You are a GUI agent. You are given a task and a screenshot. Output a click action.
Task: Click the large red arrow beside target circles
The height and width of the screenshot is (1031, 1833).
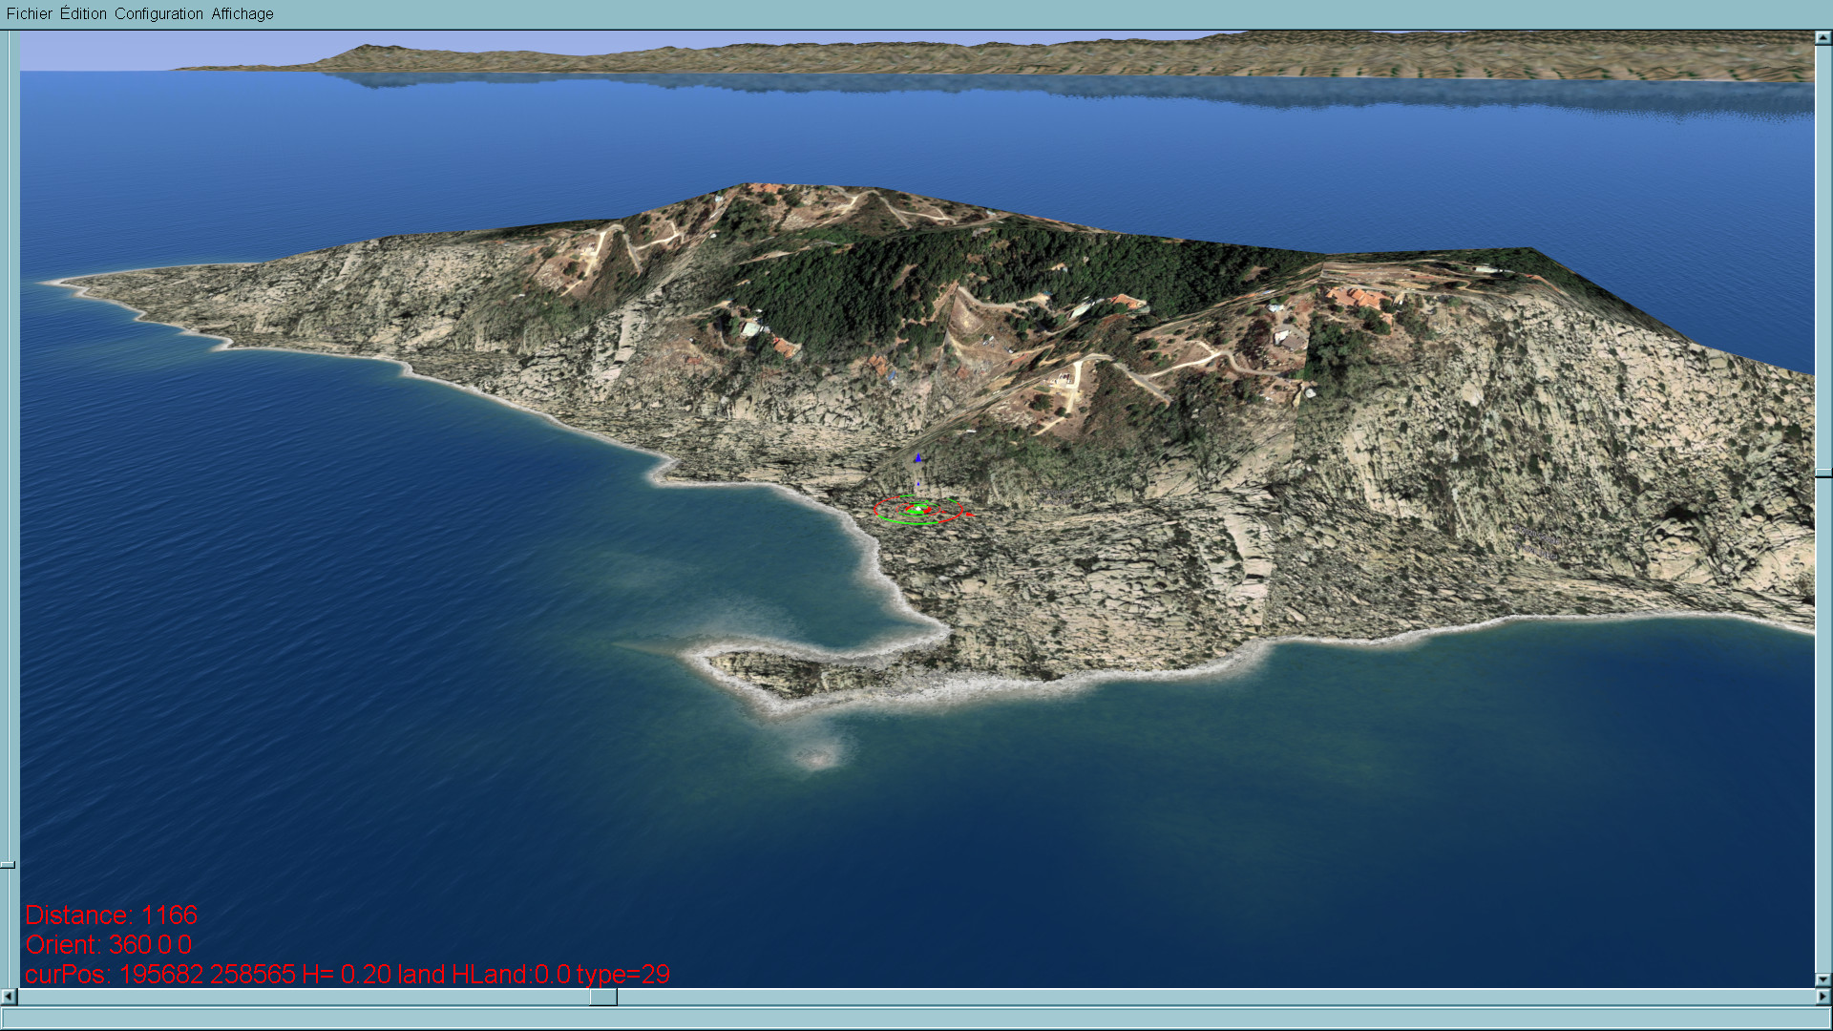(969, 515)
